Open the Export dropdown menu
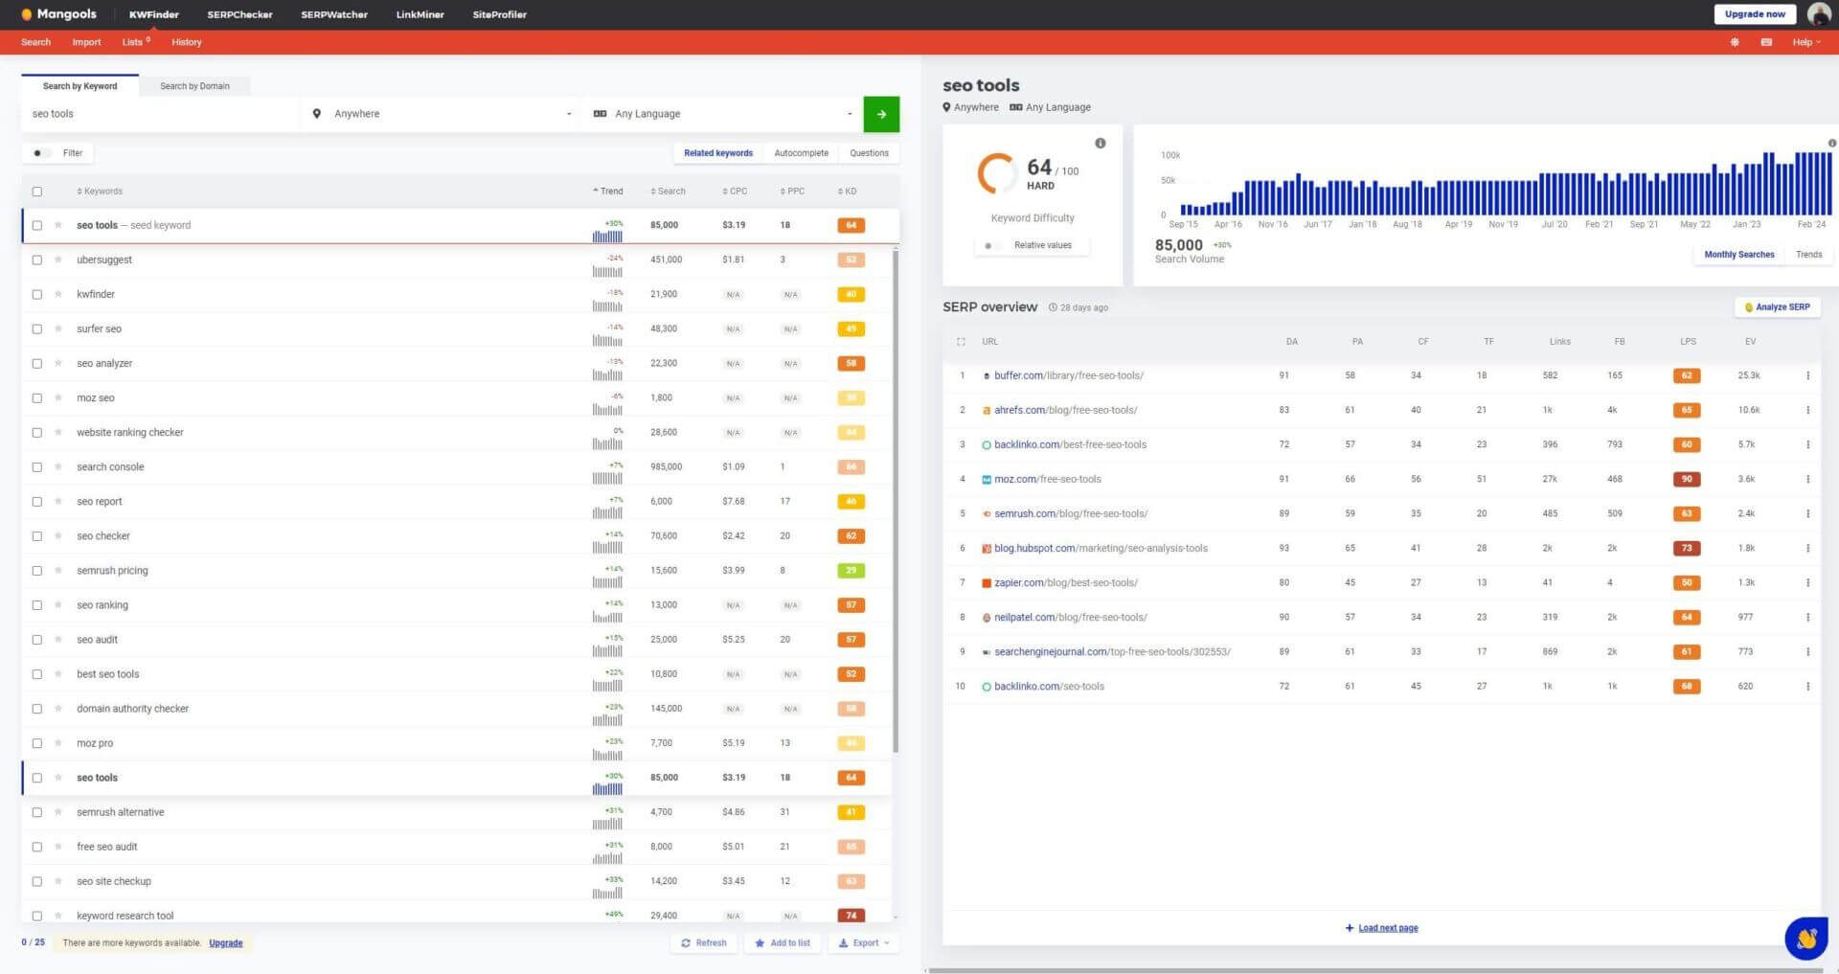The image size is (1839, 974). click(x=864, y=943)
